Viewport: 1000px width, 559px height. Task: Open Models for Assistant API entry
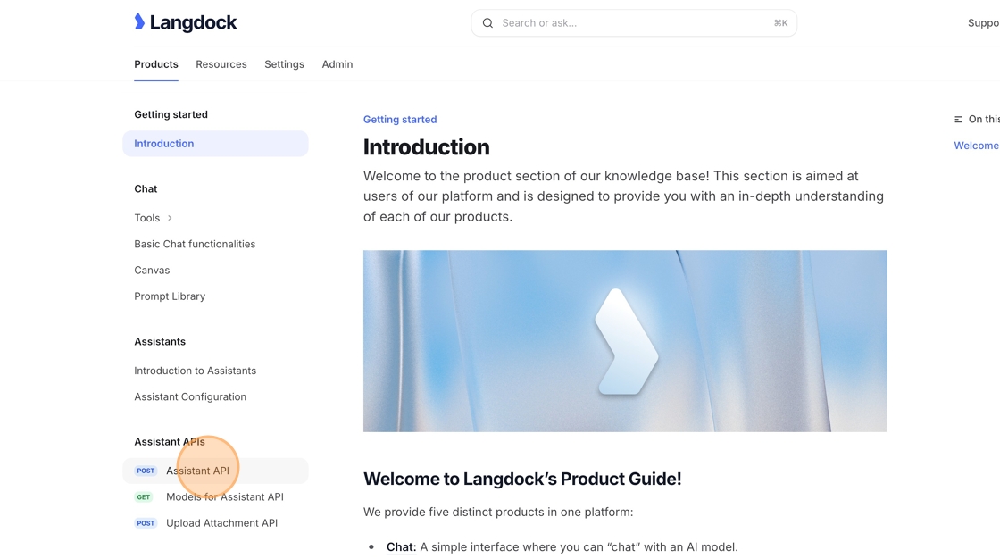pyautogui.click(x=224, y=496)
